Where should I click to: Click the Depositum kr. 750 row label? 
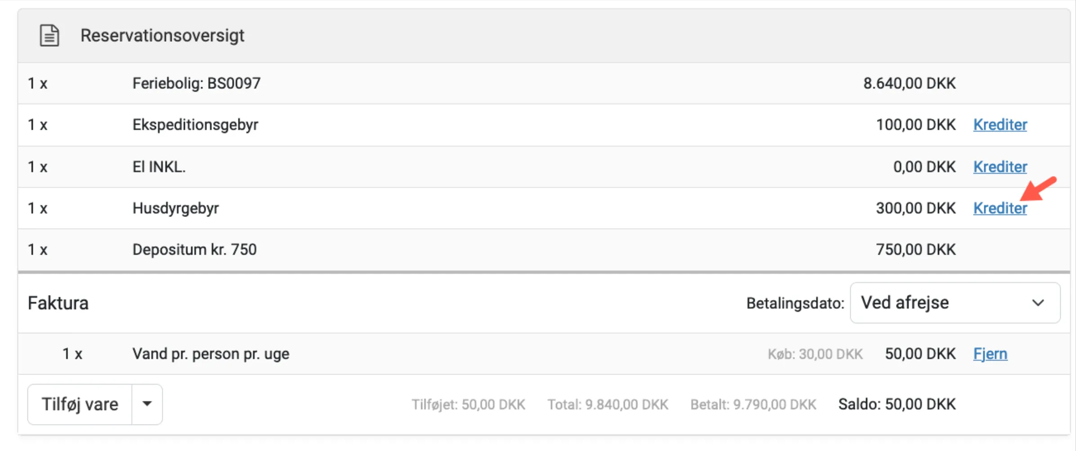click(194, 250)
